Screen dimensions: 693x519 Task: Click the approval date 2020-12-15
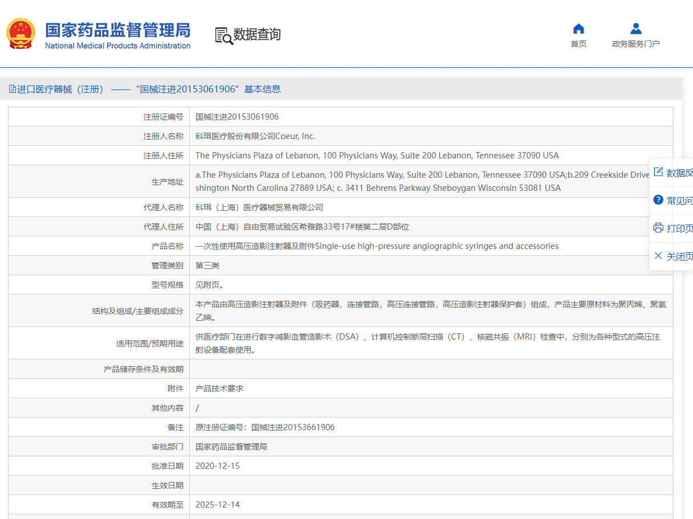click(x=218, y=466)
